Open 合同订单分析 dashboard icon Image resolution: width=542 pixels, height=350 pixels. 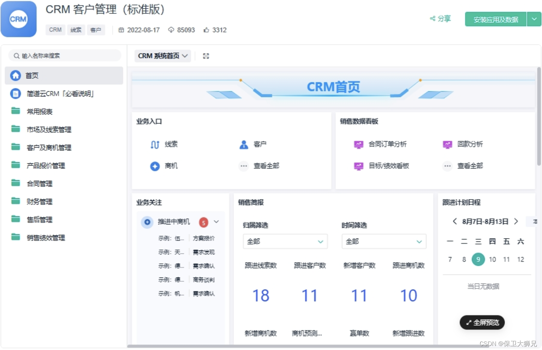click(x=358, y=145)
